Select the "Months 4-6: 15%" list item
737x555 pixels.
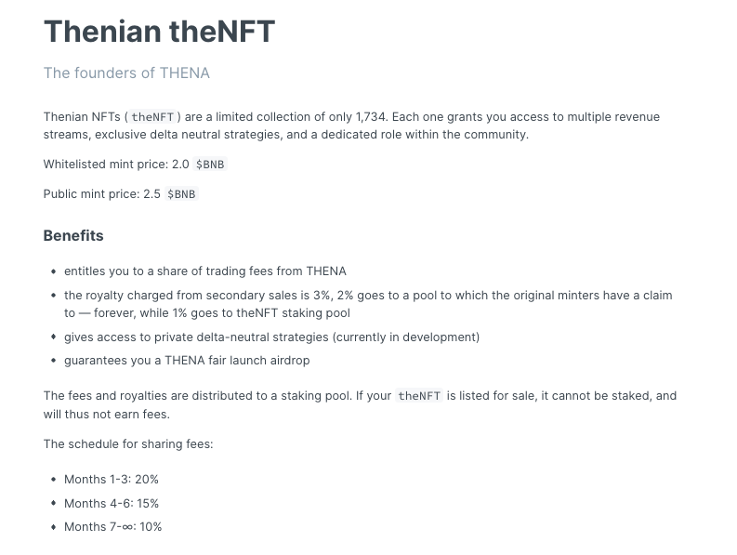click(x=112, y=503)
